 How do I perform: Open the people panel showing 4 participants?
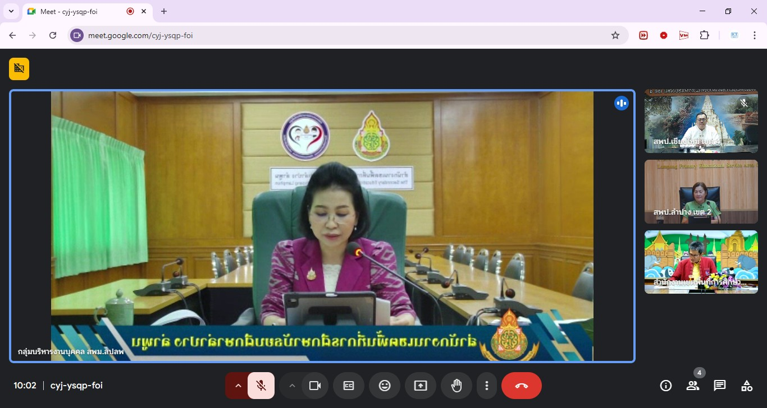[x=693, y=386]
